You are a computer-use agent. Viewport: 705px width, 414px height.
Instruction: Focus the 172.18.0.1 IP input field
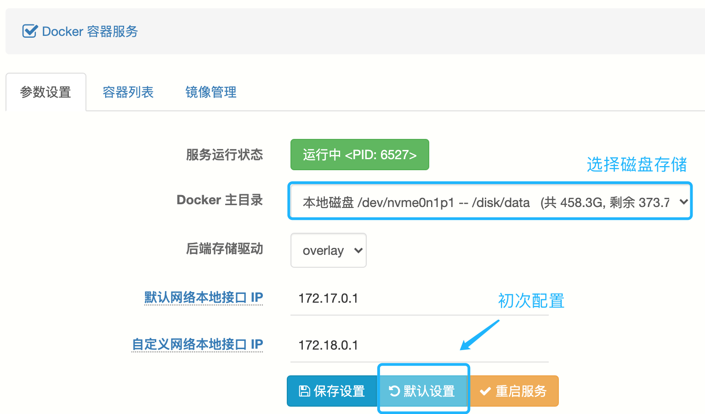coord(419,345)
